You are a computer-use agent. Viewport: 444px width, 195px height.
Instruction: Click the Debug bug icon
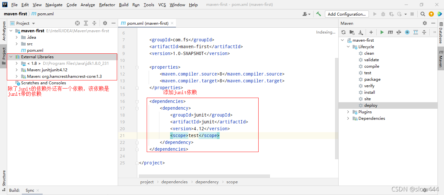point(383,14)
